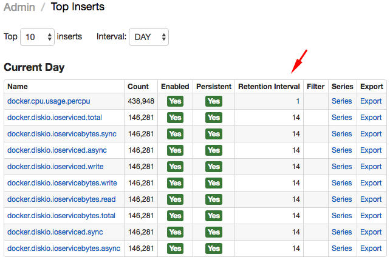
Task: Open docker.diskio.ioservicebytes.write metric link
Action: tap(62, 183)
